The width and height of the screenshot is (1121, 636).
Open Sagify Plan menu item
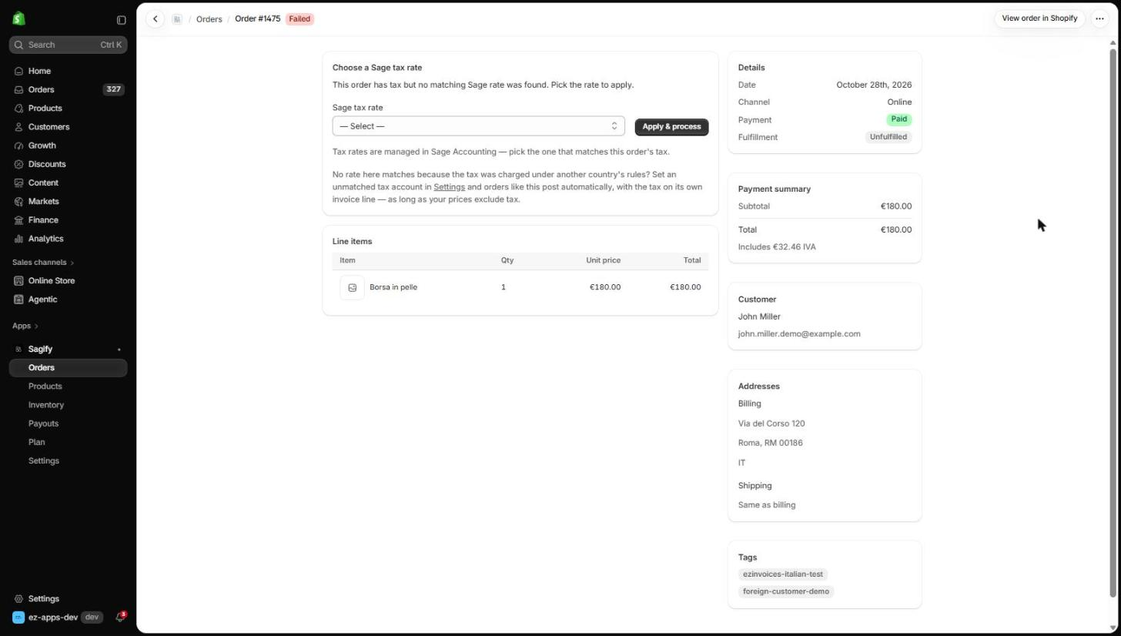click(36, 442)
